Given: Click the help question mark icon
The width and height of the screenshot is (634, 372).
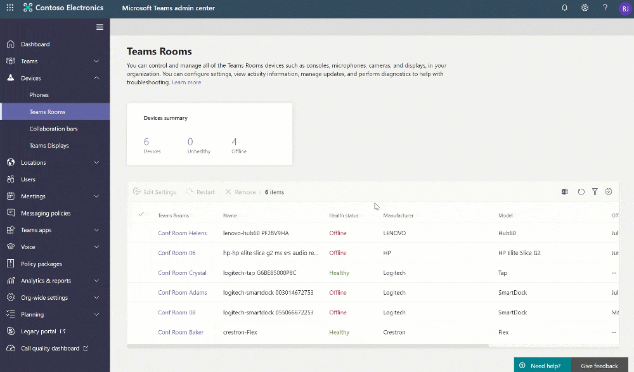Looking at the screenshot, I should pos(605,8).
